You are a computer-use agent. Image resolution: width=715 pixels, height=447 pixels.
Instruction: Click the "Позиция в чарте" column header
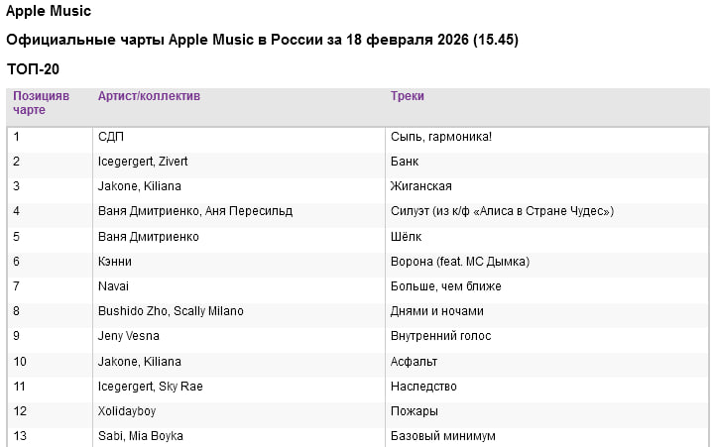pyautogui.click(x=42, y=103)
